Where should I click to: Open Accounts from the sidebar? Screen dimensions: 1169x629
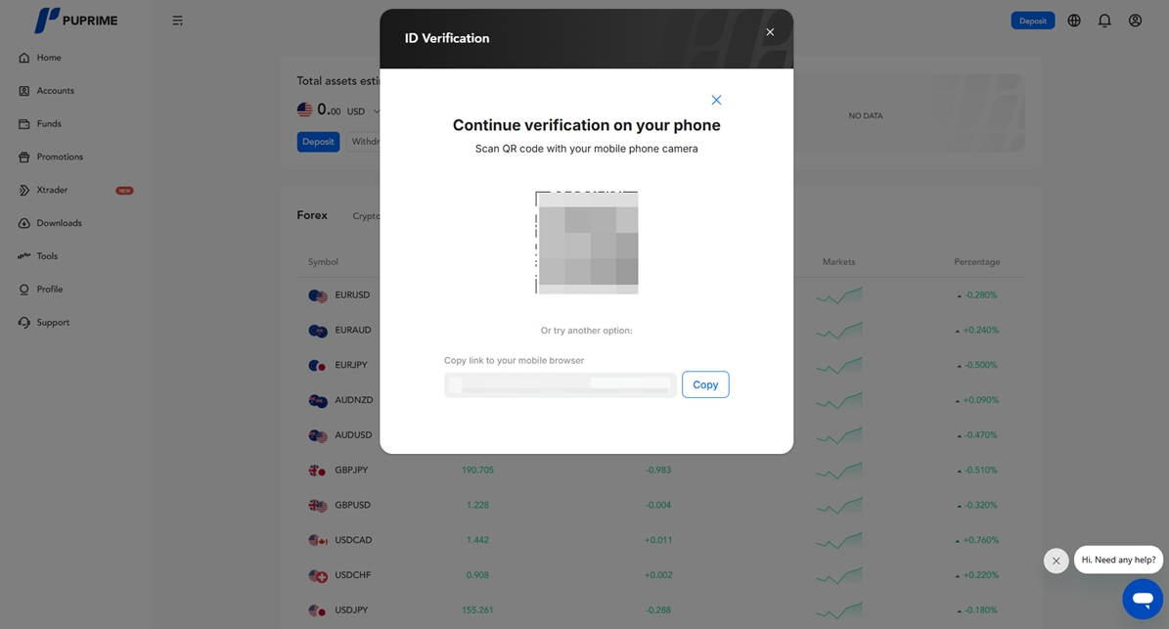(x=55, y=91)
